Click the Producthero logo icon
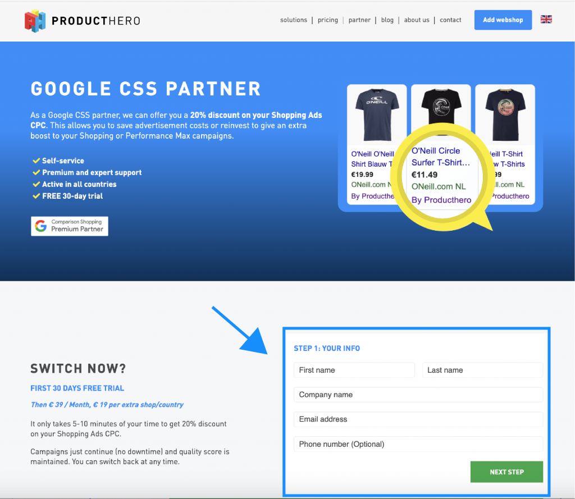The image size is (575, 499). click(35, 21)
